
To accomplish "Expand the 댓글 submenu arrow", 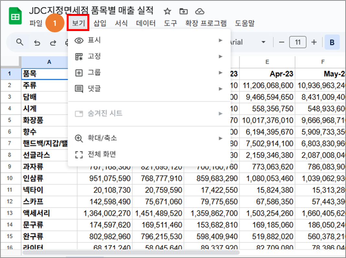I will coord(220,89).
